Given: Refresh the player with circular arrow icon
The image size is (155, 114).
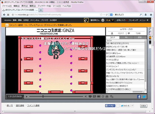Looking at the screenshot, I should click(x=103, y=97).
